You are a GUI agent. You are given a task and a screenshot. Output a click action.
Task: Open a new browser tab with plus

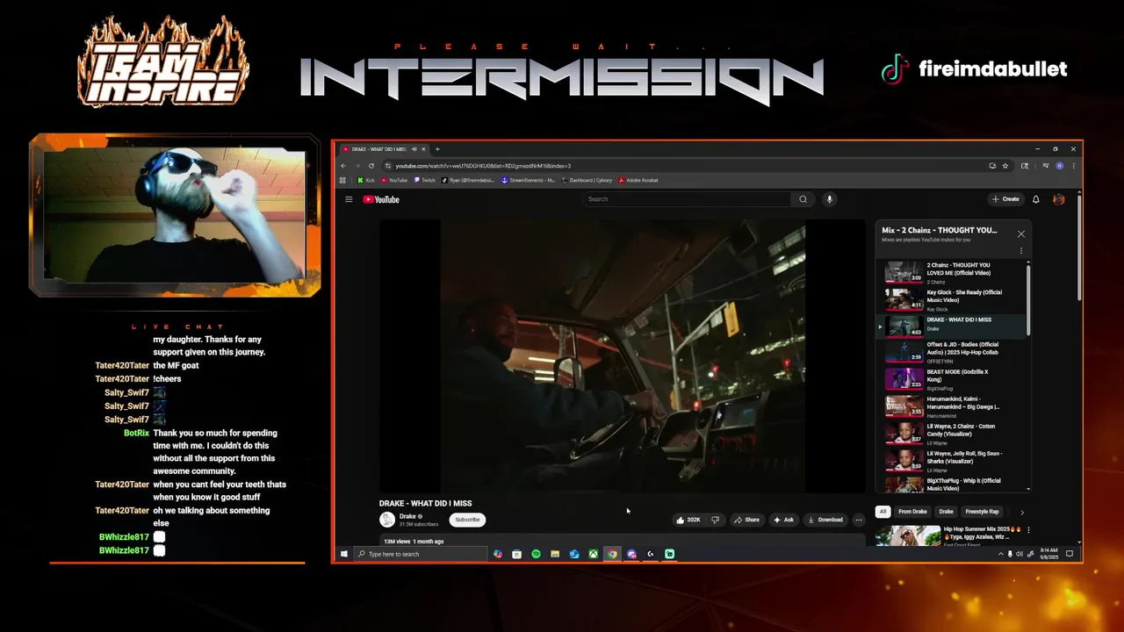pos(437,149)
